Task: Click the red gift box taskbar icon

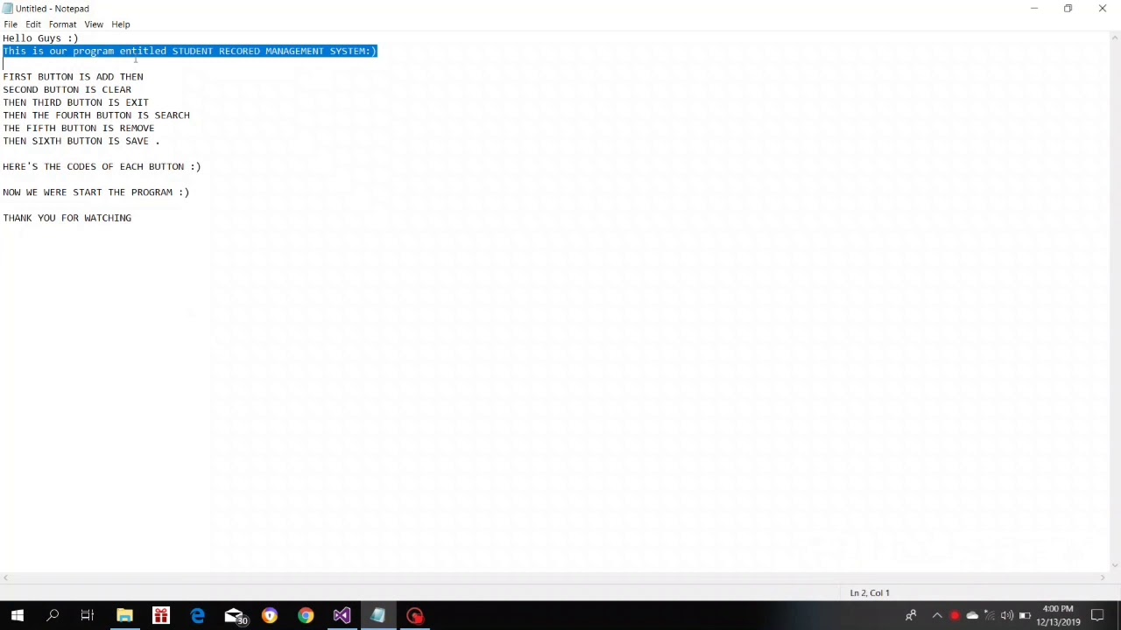Action: point(161,616)
